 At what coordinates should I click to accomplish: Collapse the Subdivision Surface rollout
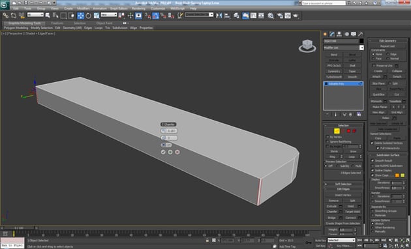(x=388, y=154)
